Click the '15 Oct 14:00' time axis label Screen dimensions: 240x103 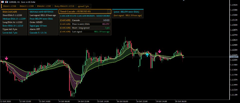point(103,101)
